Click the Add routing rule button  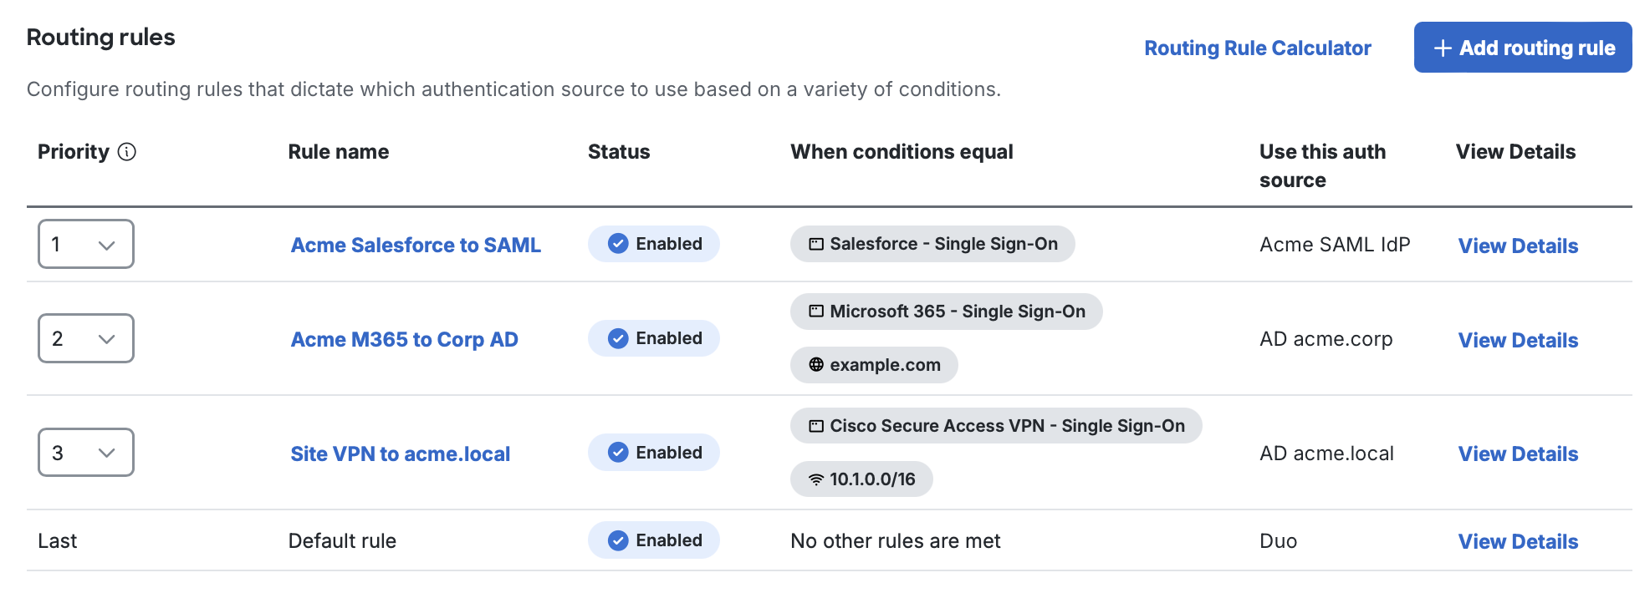tap(1522, 48)
